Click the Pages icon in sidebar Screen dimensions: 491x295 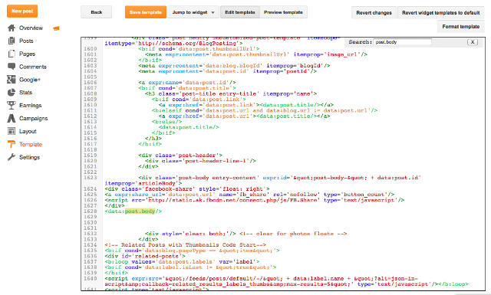[12, 54]
